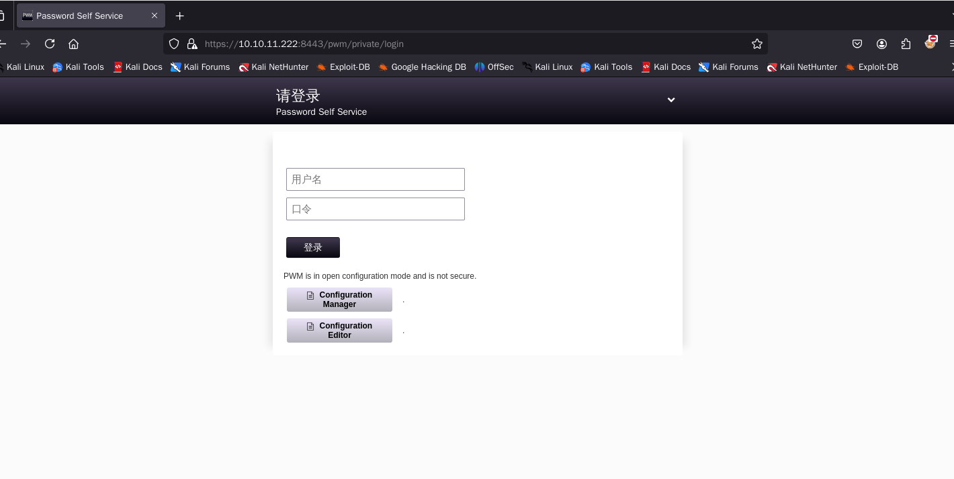Open the first Kali Tools bookmark

tap(78, 67)
